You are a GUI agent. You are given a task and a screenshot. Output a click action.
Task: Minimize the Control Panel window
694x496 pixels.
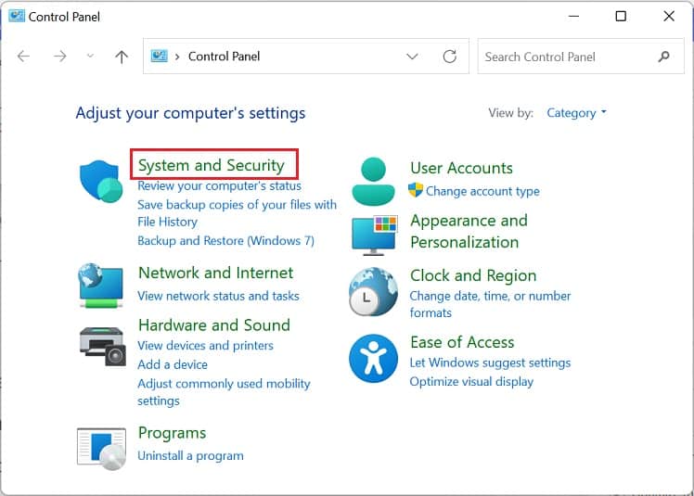pyautogui.click(x=573, y=17)
